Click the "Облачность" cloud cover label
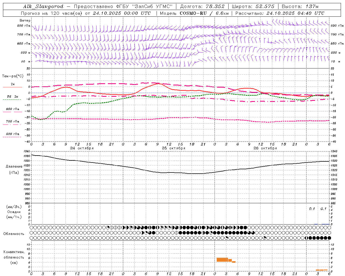345x276 pixels. click(x=14, y=234)
